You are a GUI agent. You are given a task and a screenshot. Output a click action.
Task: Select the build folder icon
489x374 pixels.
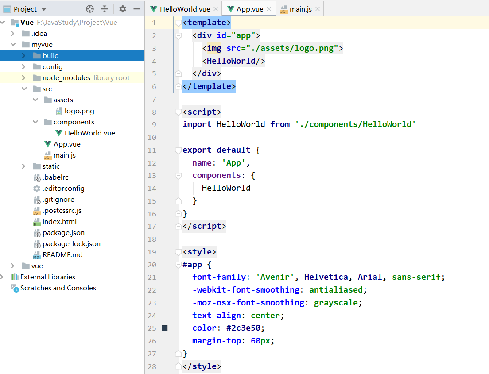coord(37,55)
